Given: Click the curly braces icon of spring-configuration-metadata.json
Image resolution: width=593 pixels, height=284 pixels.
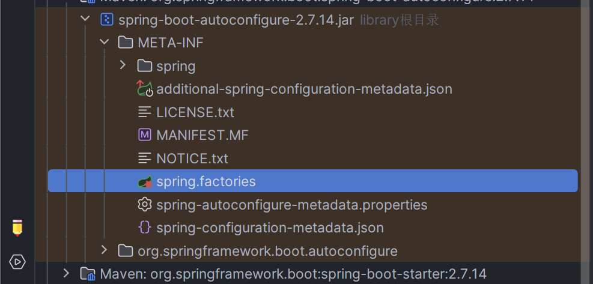Looking at the screenshot, I should pyautogui.click(x=144, y=228).
